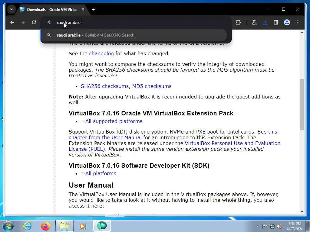Launch Internet Explorer from the taskbar
Image resolution: width=310 pixels, height=232 pixels.
pyautogui.click(x=27, y=226)
